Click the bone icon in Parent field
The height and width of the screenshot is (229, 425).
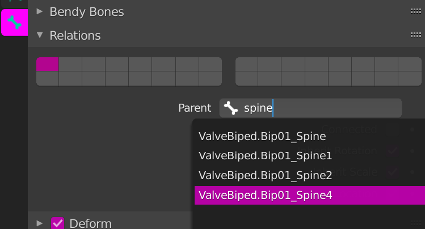click(230, 108)
